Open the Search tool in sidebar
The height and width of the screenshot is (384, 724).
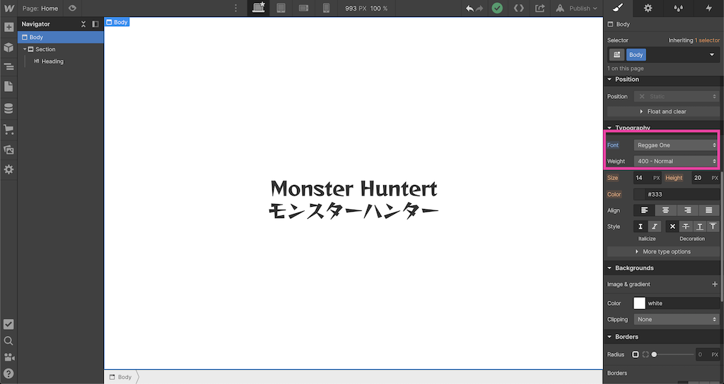coord(8,341)
